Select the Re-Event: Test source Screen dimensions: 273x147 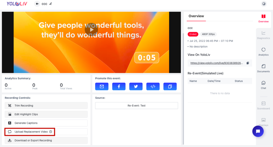click(136, 106)
